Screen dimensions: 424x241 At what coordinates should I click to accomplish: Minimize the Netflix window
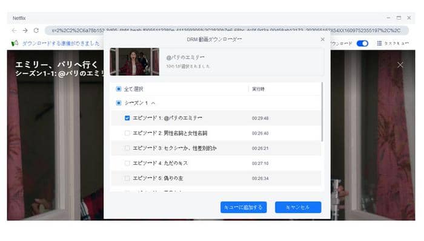pyautogui.click(x=388, y=18)
